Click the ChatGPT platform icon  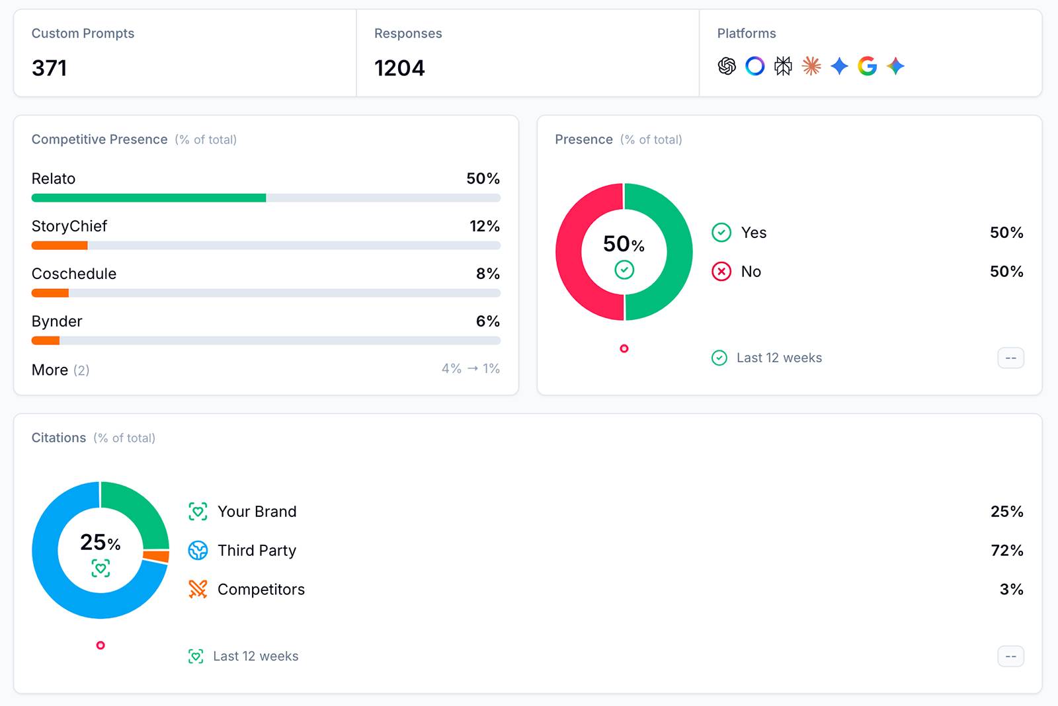click(727, 66)
